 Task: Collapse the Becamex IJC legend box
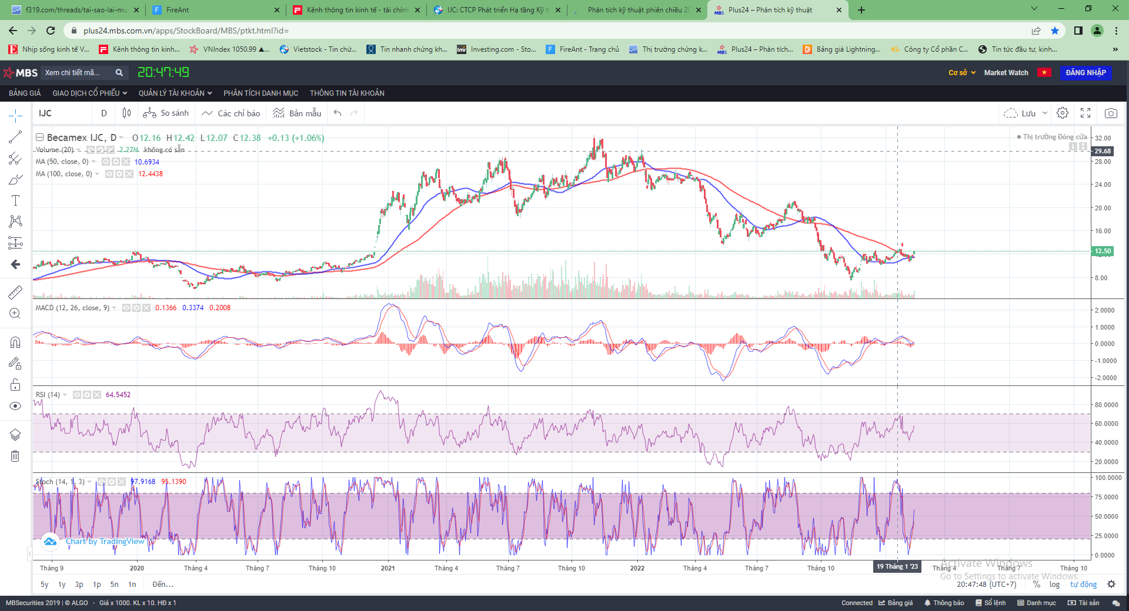pyautogui.click(x=40, y=137)
